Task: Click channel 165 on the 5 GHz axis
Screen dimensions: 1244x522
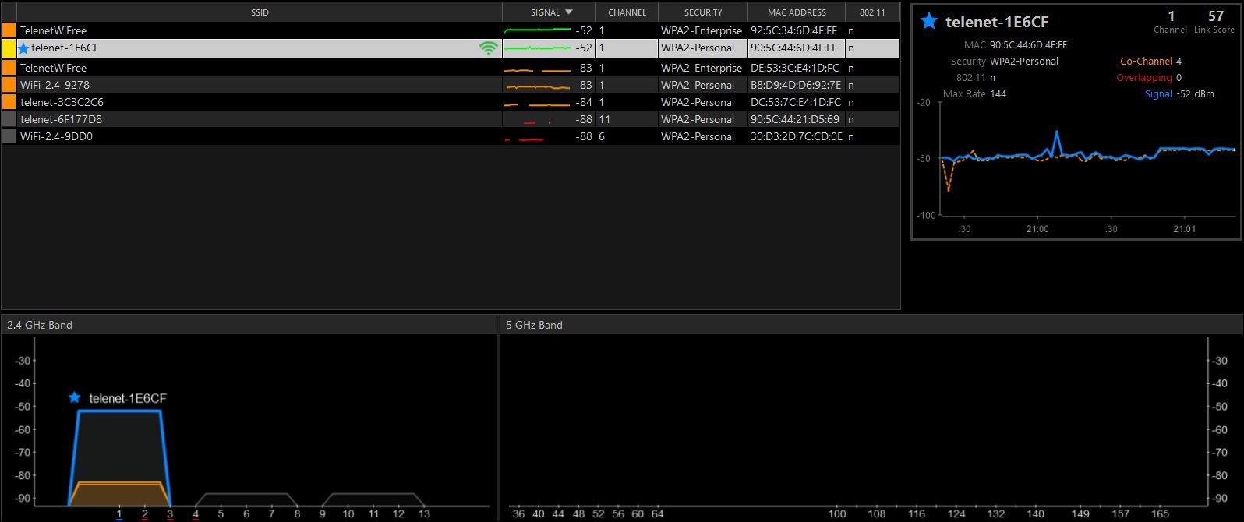Action: coord(1160,514)
